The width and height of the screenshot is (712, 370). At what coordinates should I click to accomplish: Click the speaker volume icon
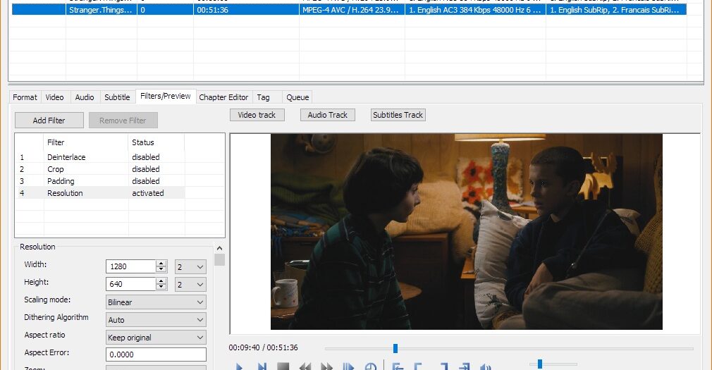coord(485,366)
